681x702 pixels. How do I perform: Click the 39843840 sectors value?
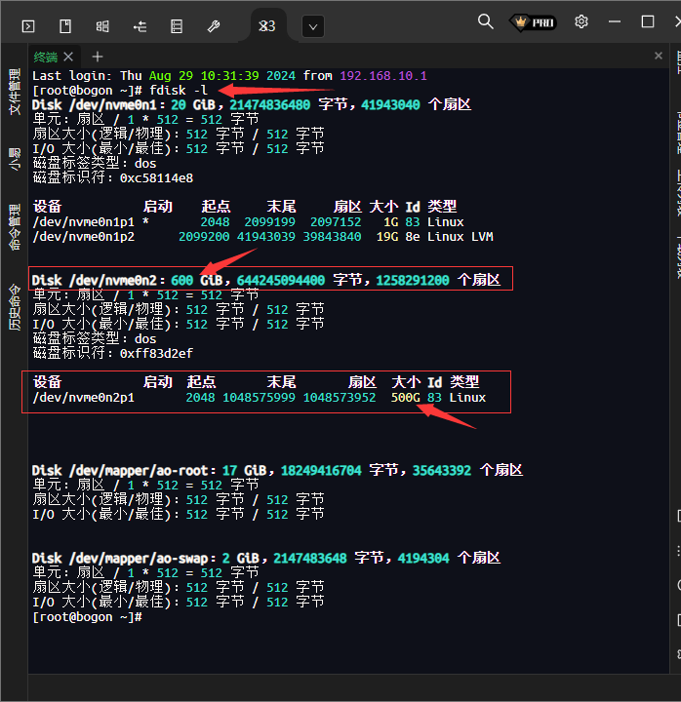pyautogui.click(x=332, y=236)
